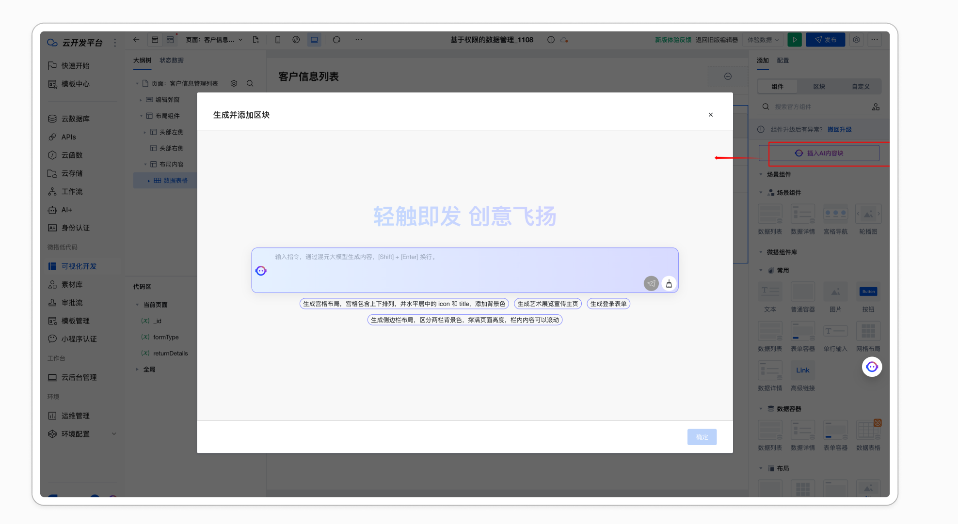The width and height of the screenshot is (958, 524).
Task: Expand the 全局 code section
Action: pos(137,369)
